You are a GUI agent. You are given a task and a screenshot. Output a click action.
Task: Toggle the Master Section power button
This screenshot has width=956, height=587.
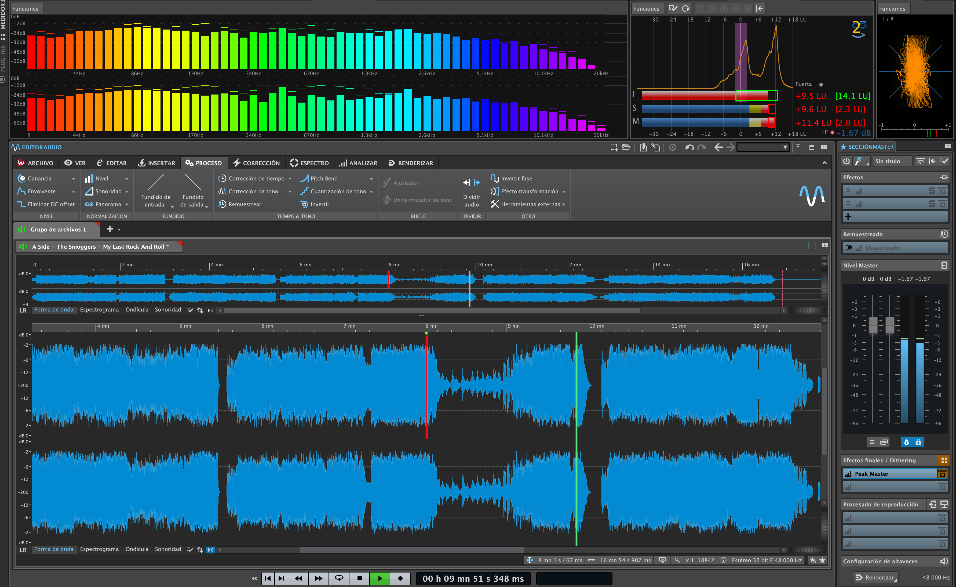(x=846, y=161)
